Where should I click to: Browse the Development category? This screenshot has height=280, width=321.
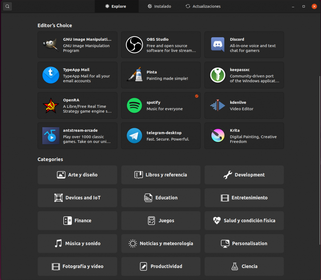244,175
